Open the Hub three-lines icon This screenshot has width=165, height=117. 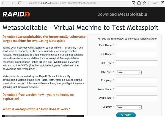155,3
